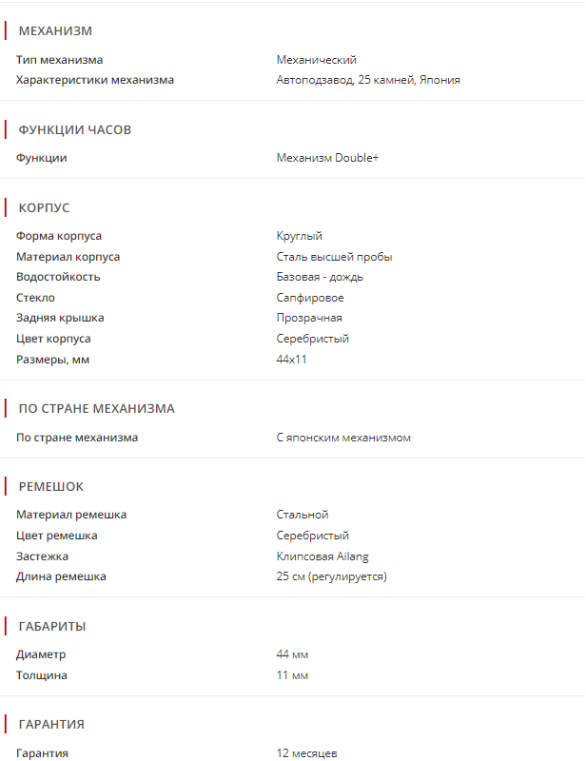Click the '25 см (регулируется)' strap length
Image resolution: width=586 pixels, height=761 pixels.
pos(331,576)
